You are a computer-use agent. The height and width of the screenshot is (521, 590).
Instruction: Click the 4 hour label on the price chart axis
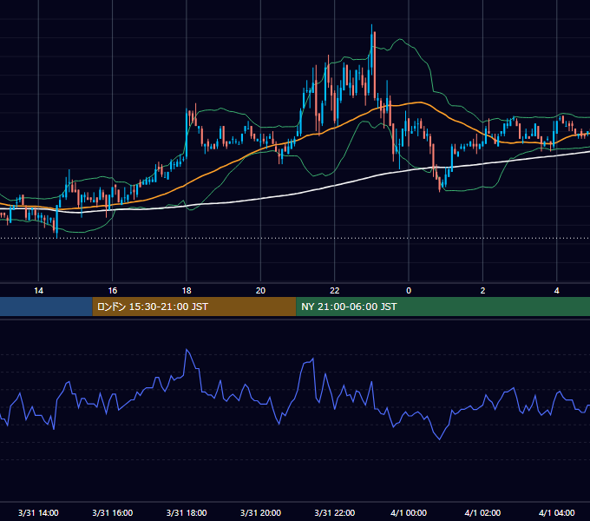(556, 291)
